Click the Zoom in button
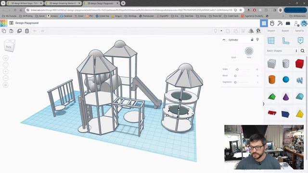 (x=5, y=72)
